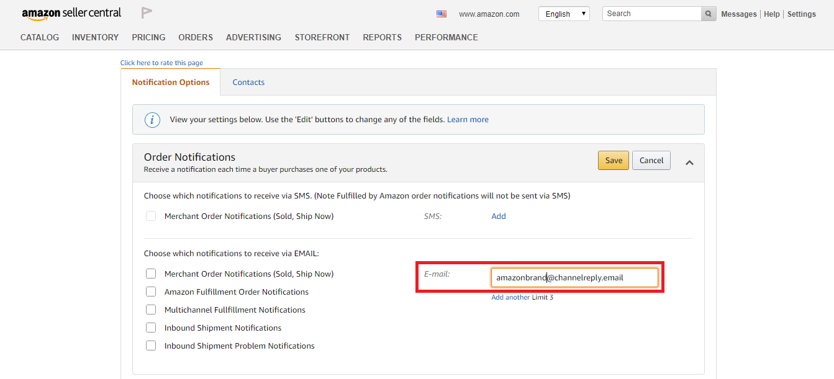Open the CATALOG menu
Screen dimensions: 834x379
click(40, 37)
